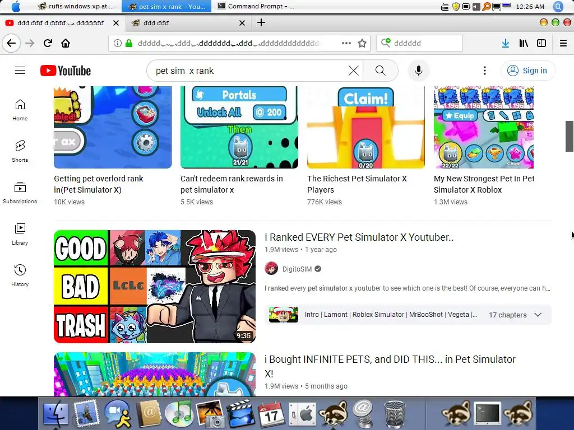The height and width of the screenshot is (430, 574).
Task: Open 'Can't redeem rank rewards' shorts title
Action: click(232, 184)
